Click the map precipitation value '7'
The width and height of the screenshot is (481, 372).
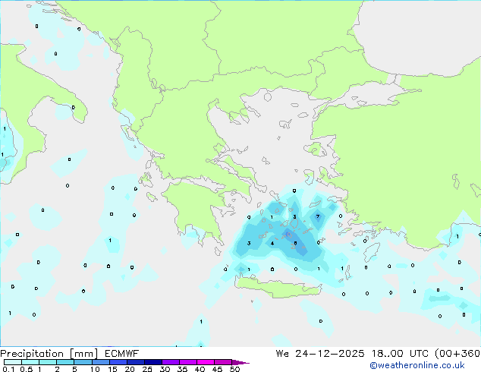pyautogui.click(x=318, y=216)
